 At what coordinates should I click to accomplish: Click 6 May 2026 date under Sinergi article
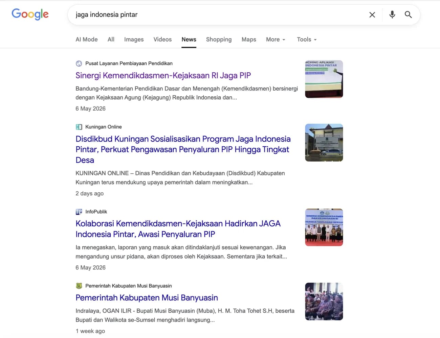tap(91, 109)
